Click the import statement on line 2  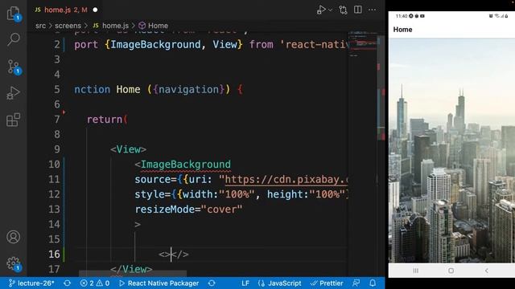pyautogui.click(x=211, y=44)
